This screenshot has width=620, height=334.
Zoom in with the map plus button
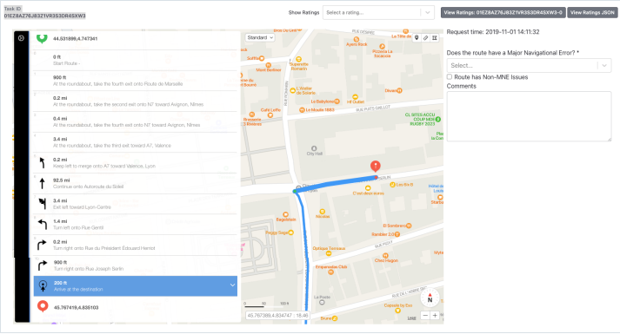point(435,315)
